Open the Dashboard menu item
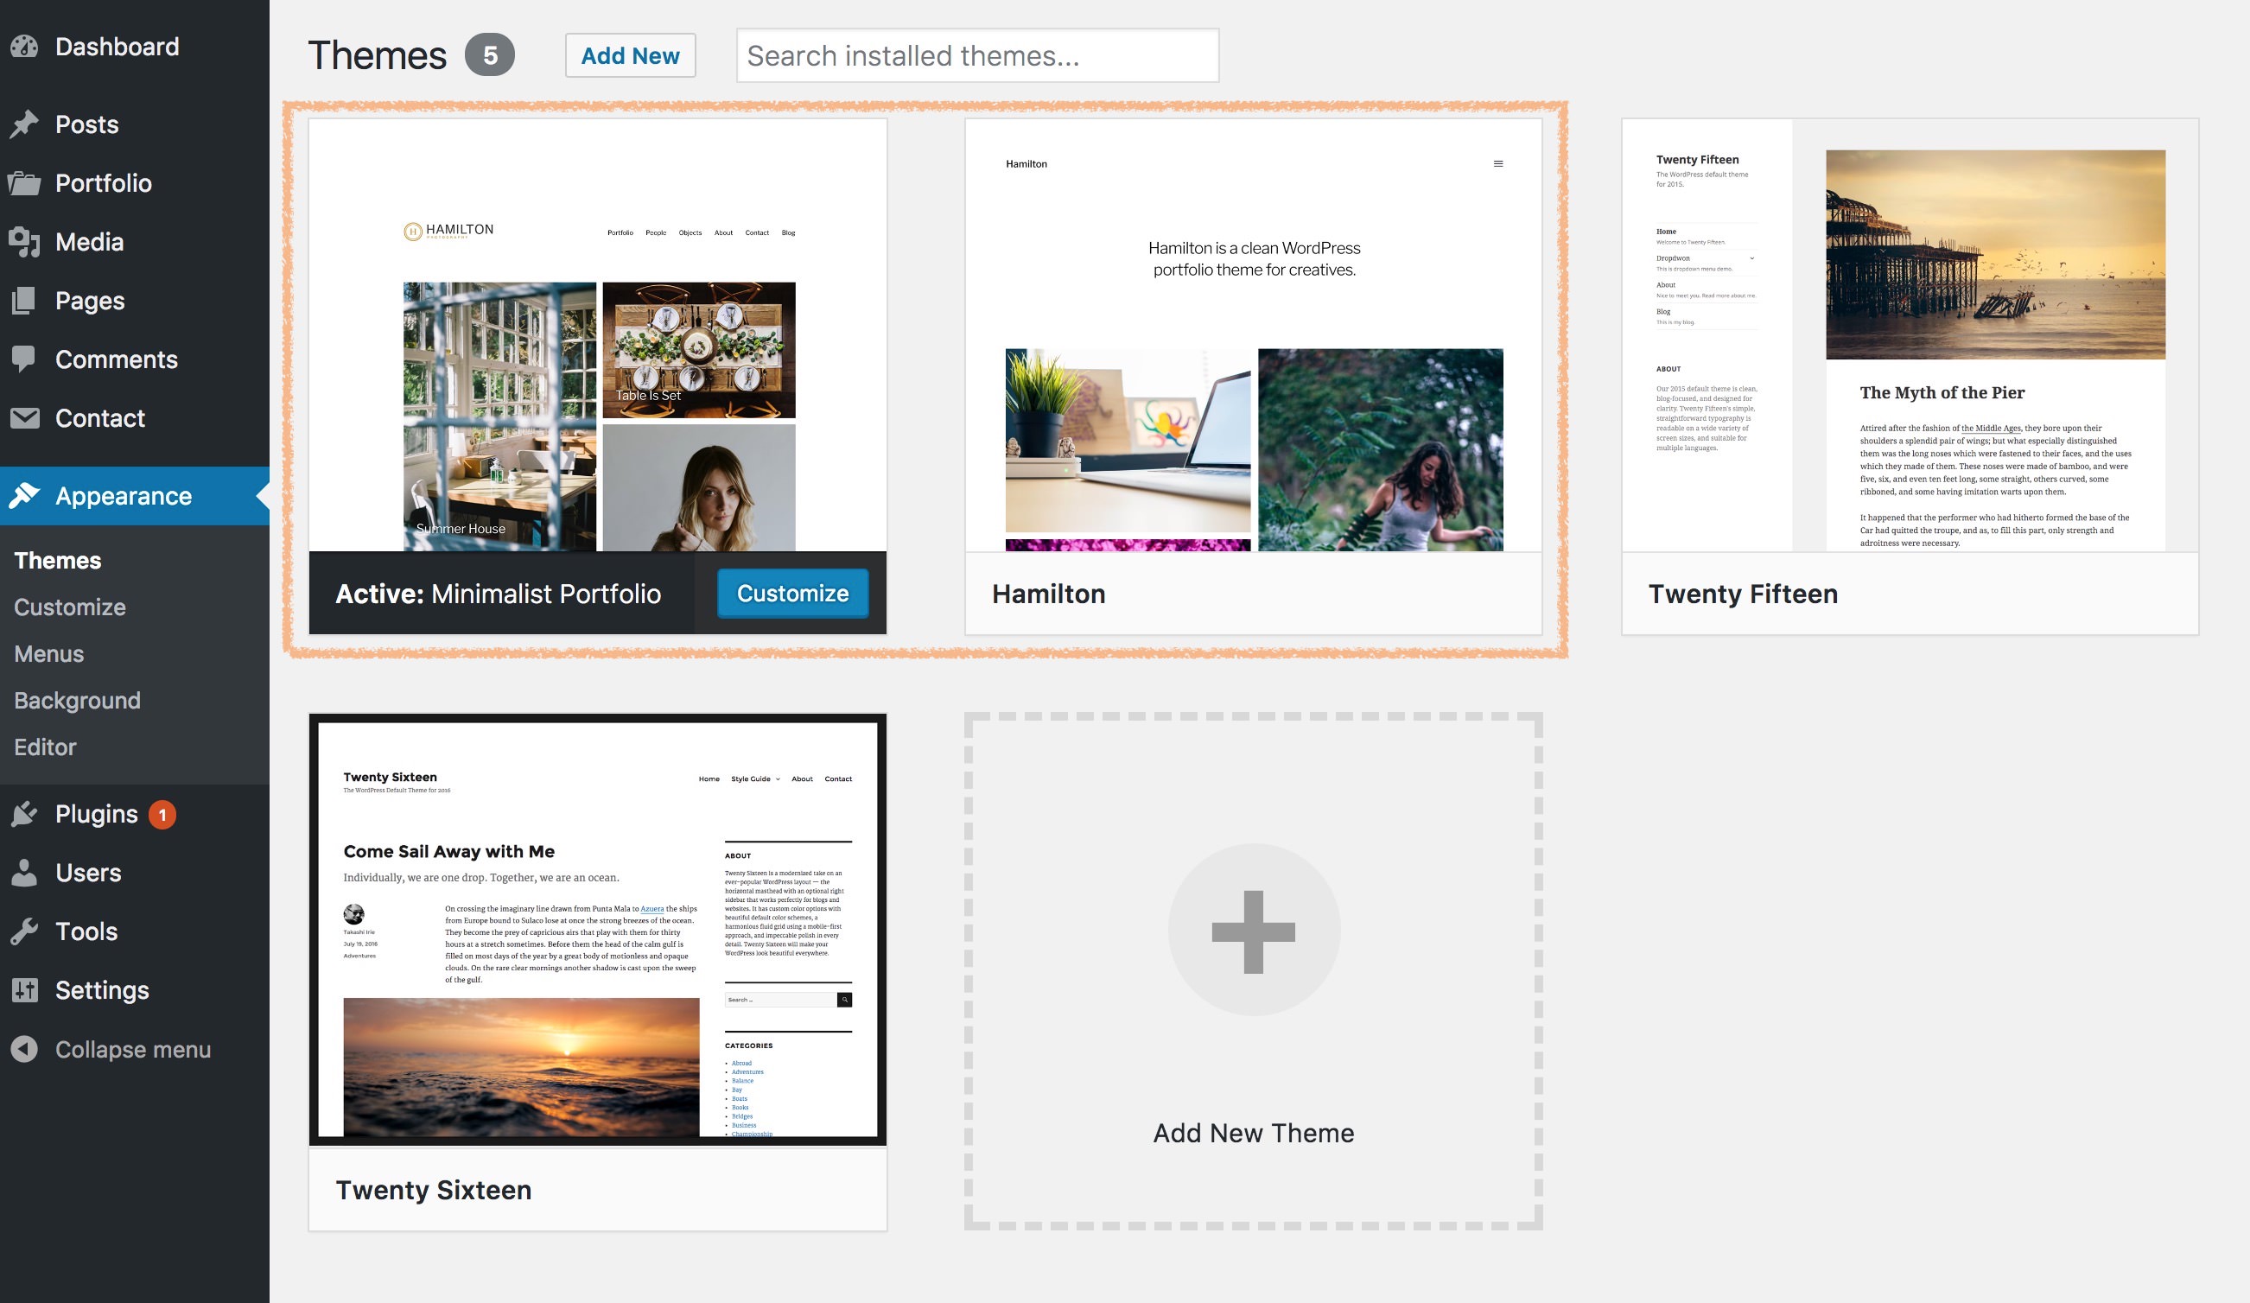 (117, 47)
